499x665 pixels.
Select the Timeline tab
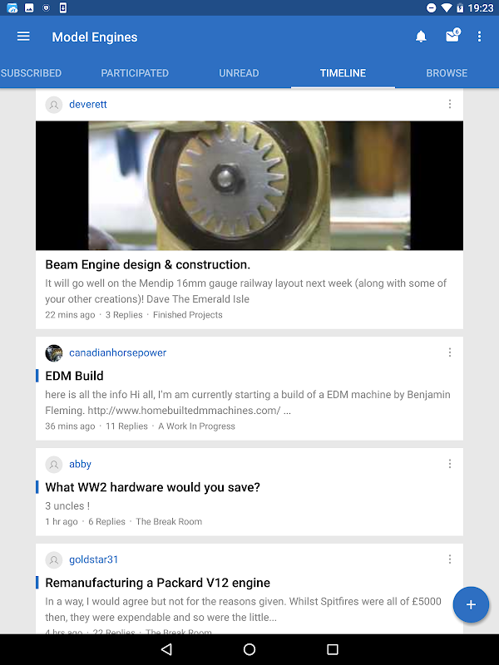(x=343, y=73)
